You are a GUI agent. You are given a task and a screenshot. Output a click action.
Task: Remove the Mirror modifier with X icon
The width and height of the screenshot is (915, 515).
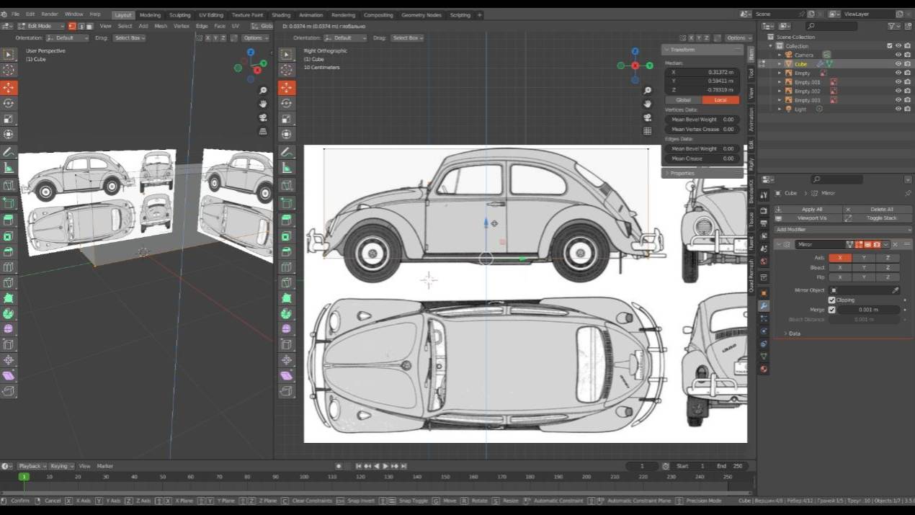tap(896, 245)
